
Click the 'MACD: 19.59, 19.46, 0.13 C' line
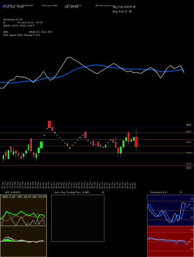point(19,26)
